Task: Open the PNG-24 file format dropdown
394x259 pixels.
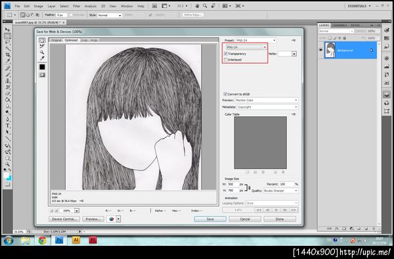Action: coord(246,47)
